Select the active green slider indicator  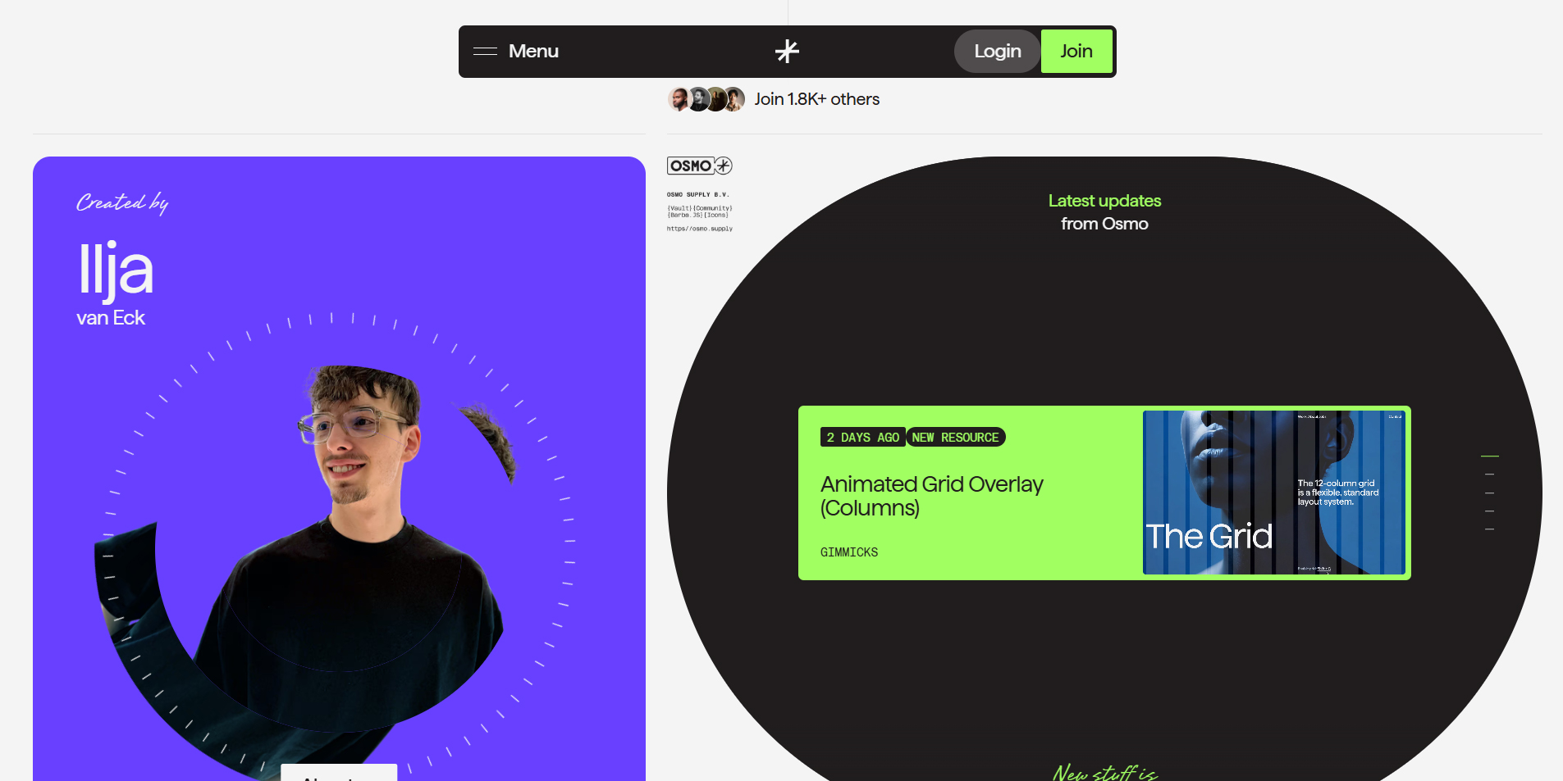coord(1490,456)
